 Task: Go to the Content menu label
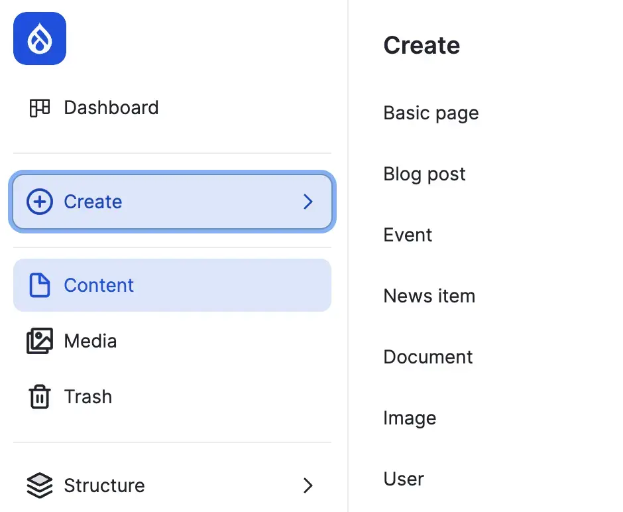tap(99, 285)
